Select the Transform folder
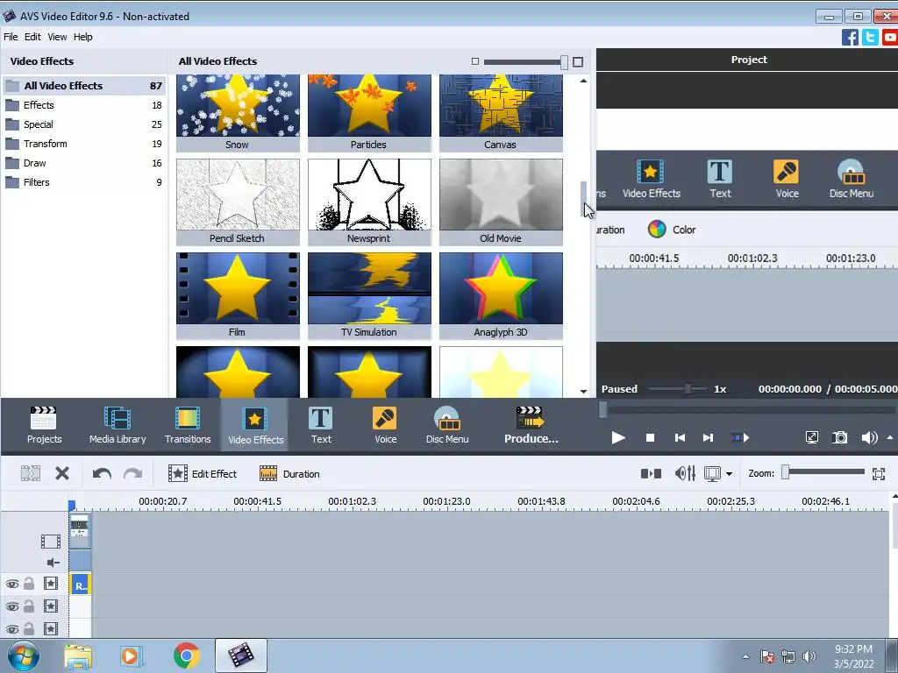This screenshot has height=673, width=898. click(x=84, y=144)
